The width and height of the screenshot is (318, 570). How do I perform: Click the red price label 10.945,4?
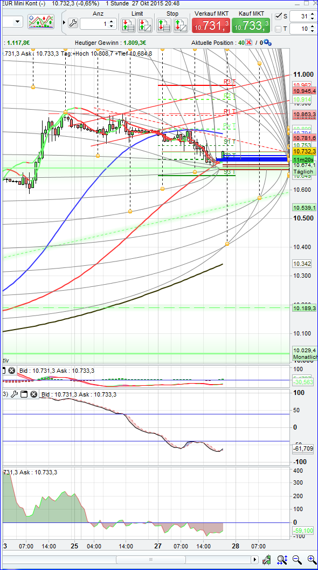[x=305, y=91]
